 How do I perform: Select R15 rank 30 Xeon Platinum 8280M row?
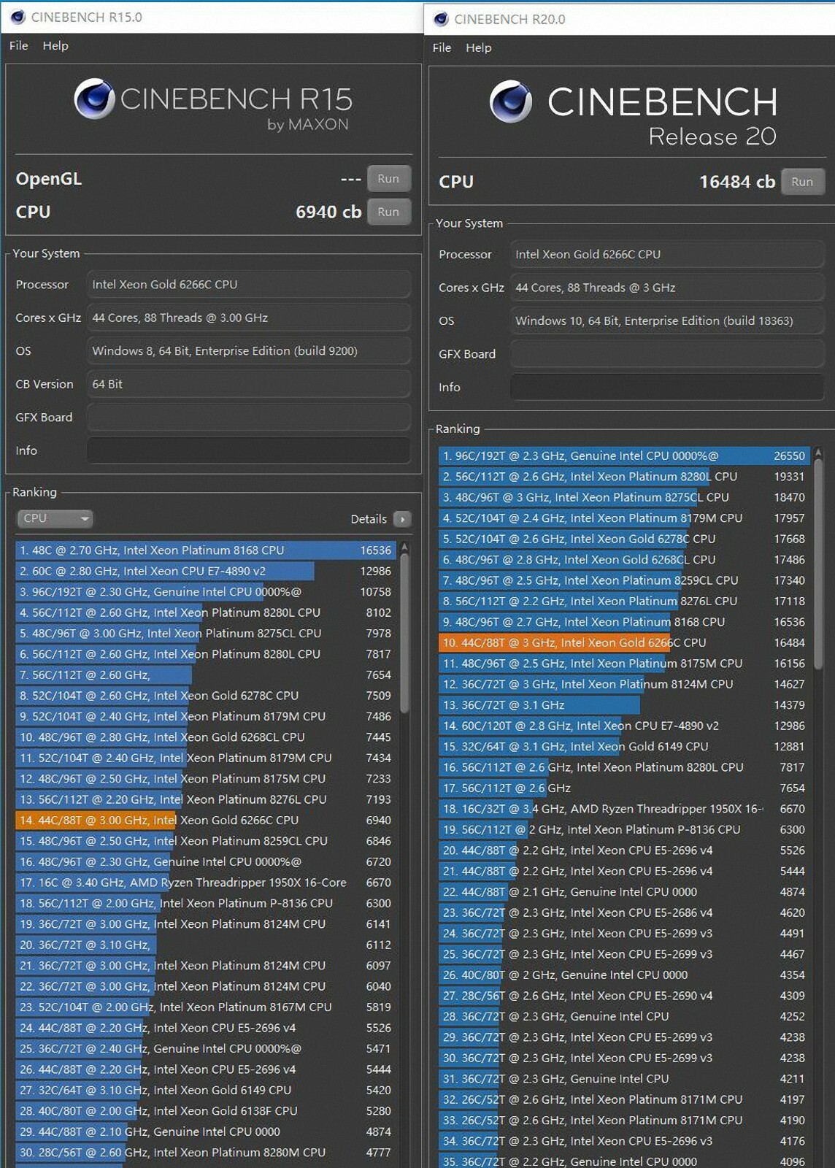pyautogui.click(x=206, y=1153)
